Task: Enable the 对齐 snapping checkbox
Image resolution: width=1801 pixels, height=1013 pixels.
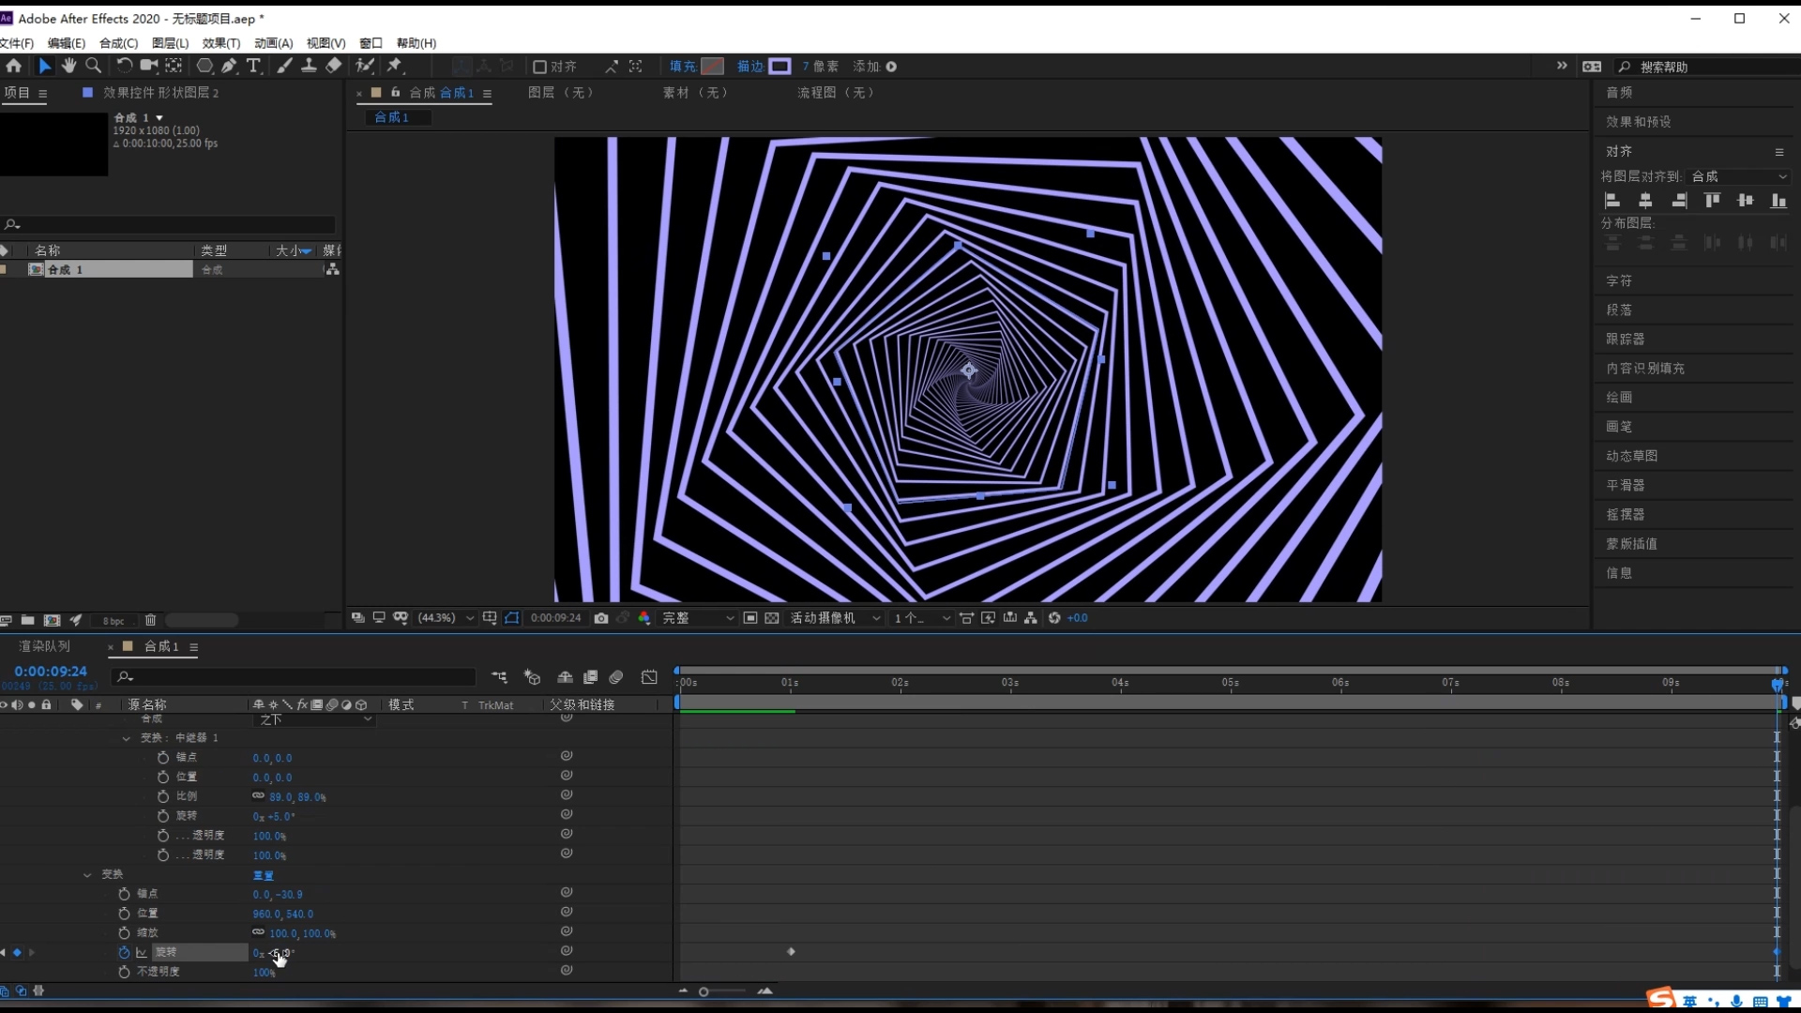Action: point(539,67)
